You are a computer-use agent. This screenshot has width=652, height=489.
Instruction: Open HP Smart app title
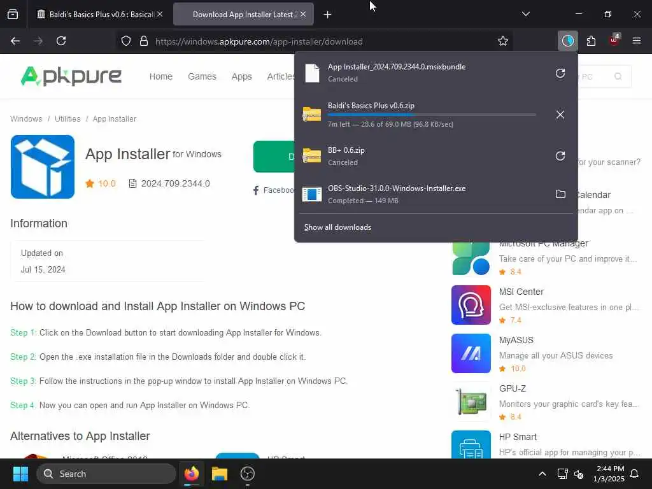pyautogui.click(x=518, y=437)
